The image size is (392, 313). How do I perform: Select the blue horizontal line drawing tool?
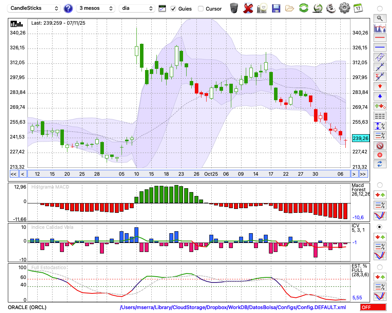pyautogui.click(x=379, y=47)
